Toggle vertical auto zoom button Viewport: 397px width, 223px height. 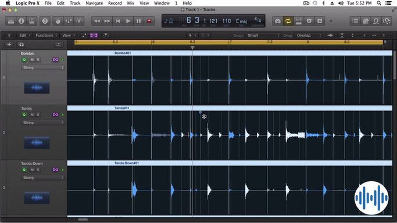(342, 35)
